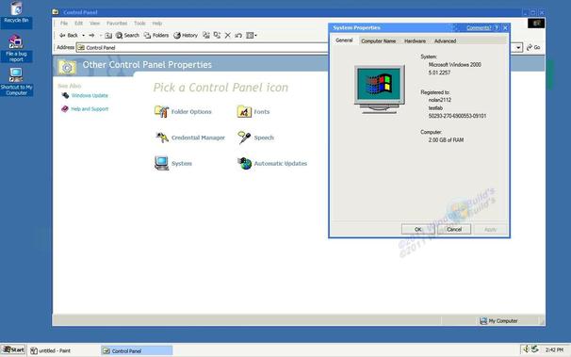Switch to untitled - Paint in the taskbar
Image resolution: width=571 pixels, height=357 pixels.
pyautogui.click(x=50, y=350)
